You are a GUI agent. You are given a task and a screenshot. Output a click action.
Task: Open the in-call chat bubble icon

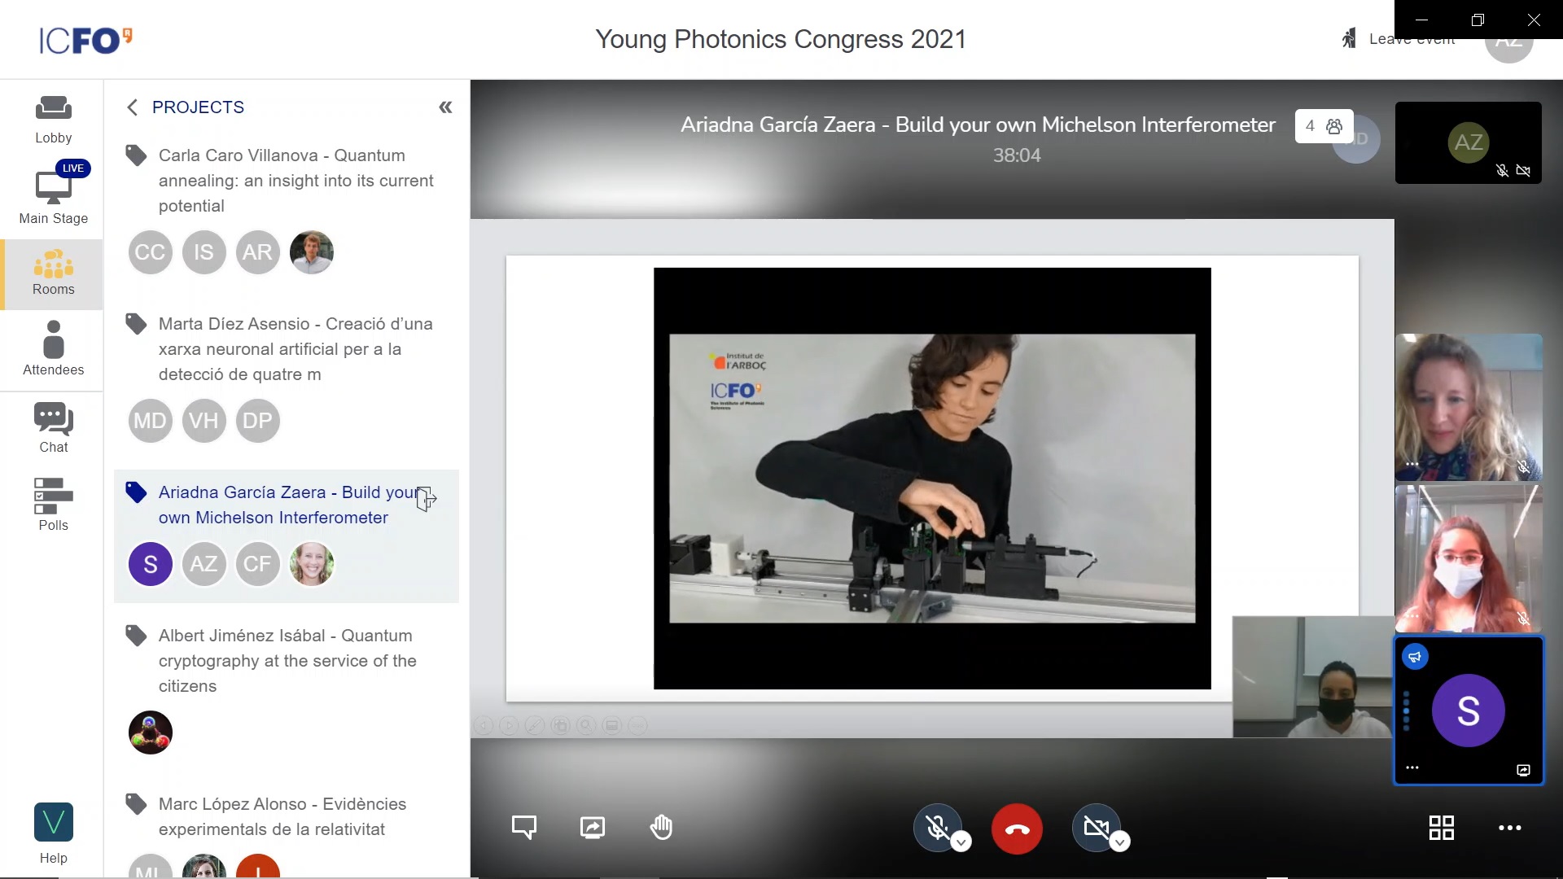coord(523,828)
